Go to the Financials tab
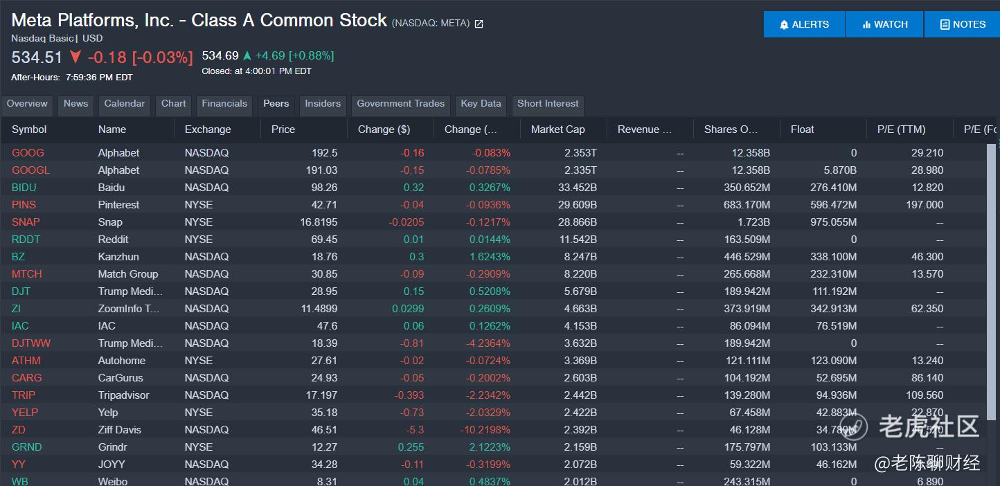Viewport: 1000px width, 486px height. tap(224, 104)
